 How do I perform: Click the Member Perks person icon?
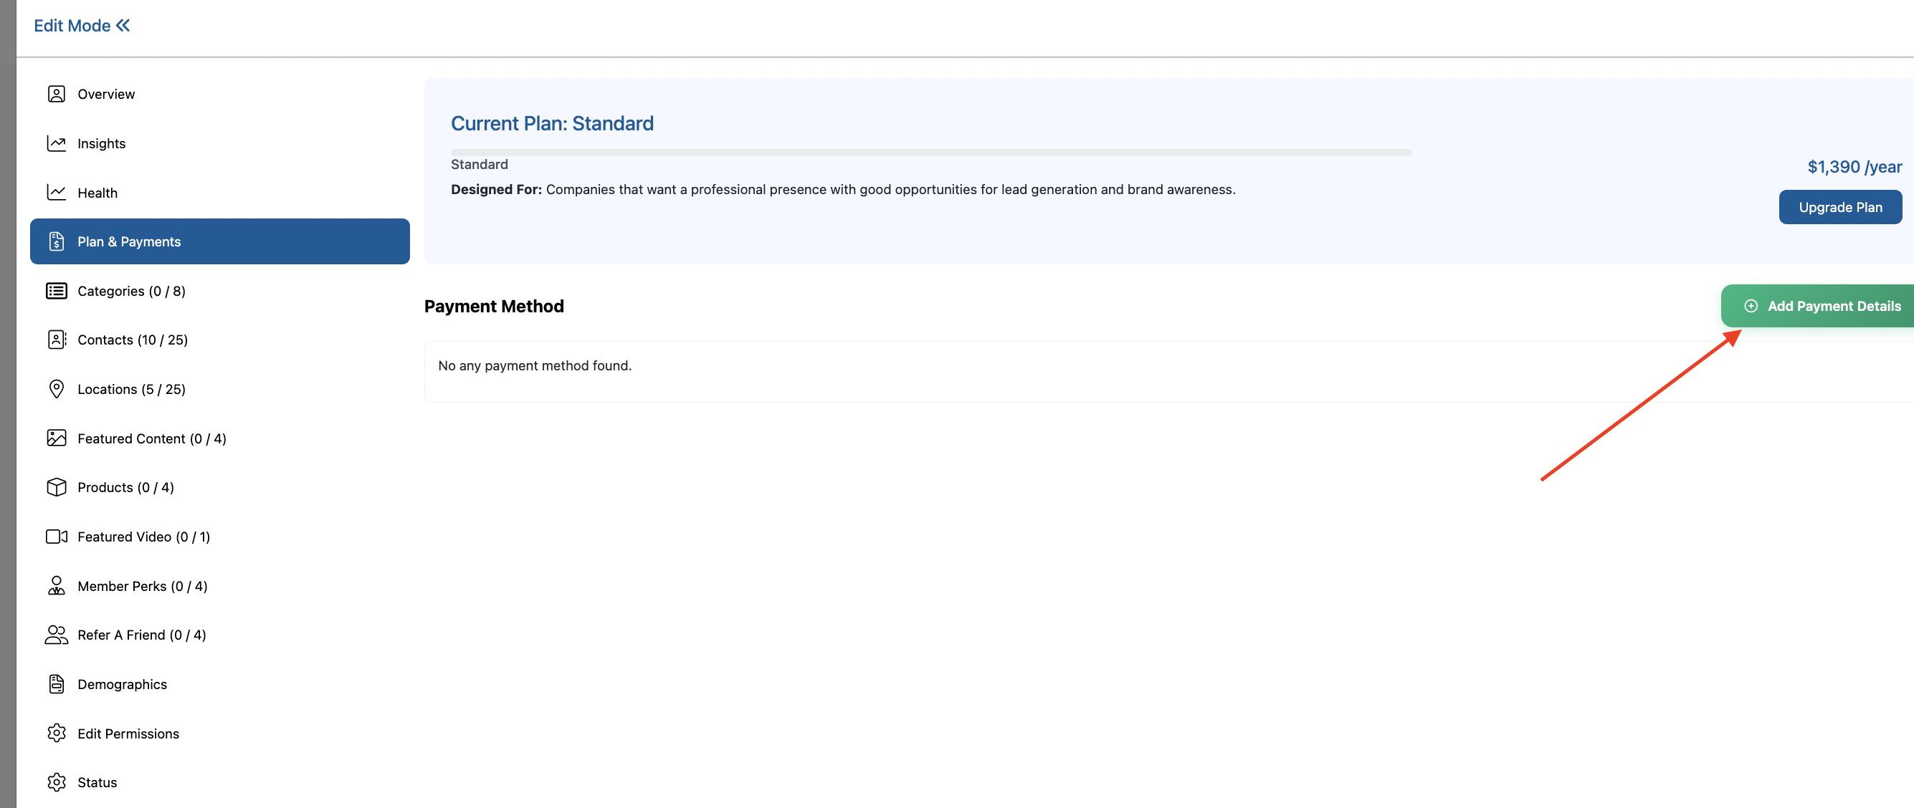57,586
